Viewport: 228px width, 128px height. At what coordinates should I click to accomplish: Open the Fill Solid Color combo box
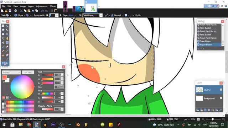(93, 15)
